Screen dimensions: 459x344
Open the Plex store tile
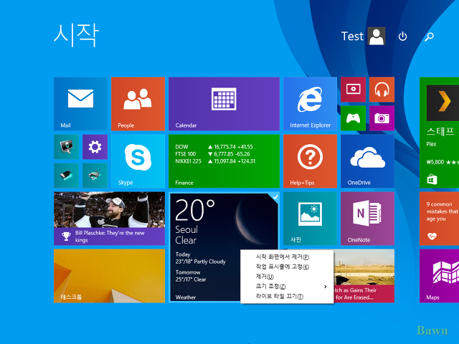point(439,132)
